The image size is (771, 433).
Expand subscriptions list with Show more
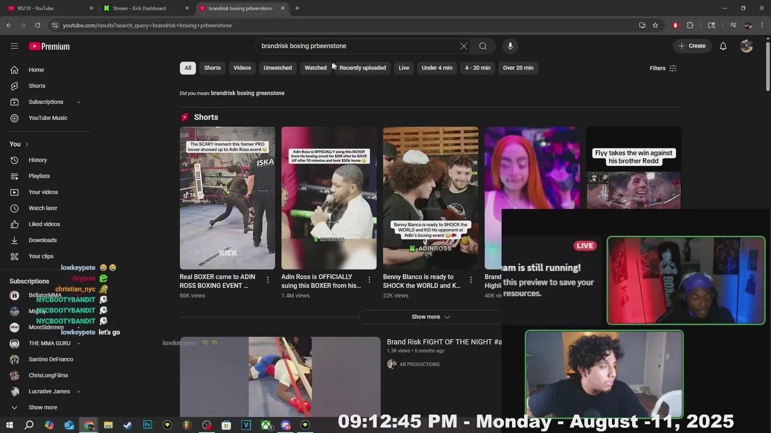[x=43, y=407]
